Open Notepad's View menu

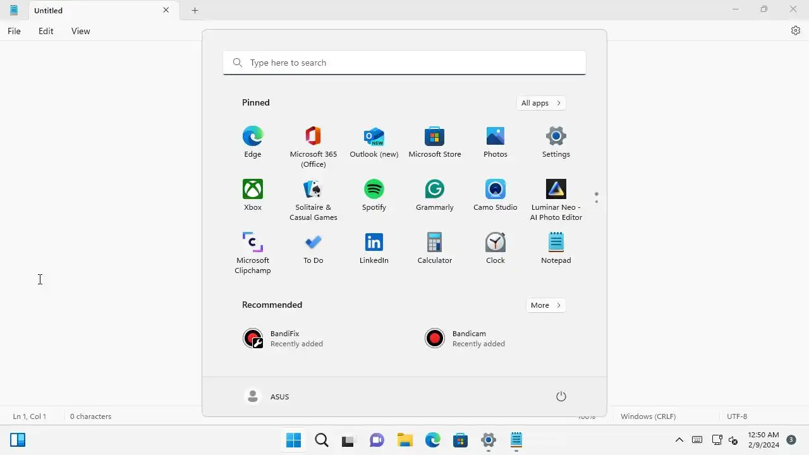tap(80, 31)
